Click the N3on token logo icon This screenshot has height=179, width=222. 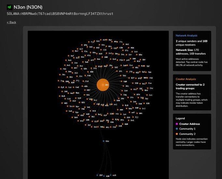click(9, 7)
